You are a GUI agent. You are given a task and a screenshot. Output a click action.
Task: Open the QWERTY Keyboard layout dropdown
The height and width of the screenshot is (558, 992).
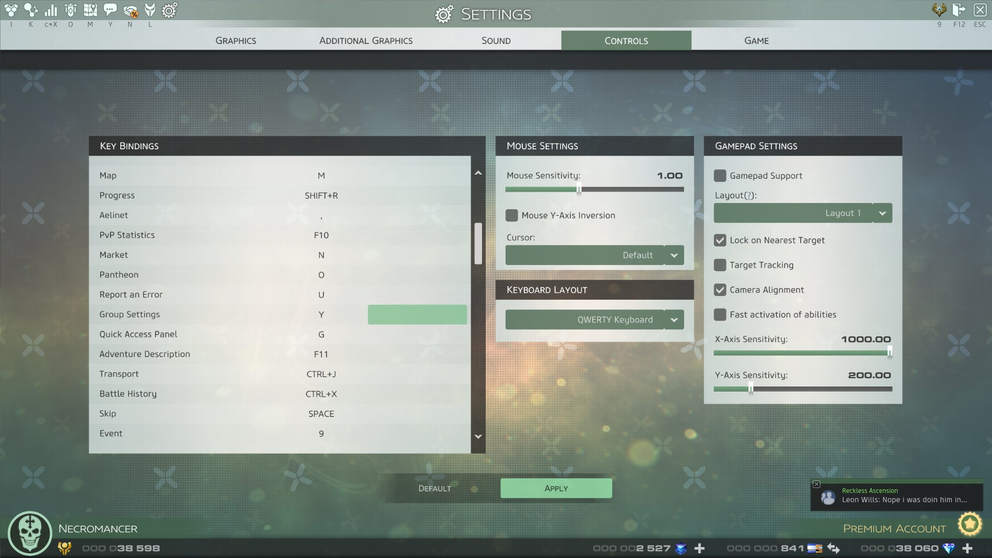click(595, 320)
